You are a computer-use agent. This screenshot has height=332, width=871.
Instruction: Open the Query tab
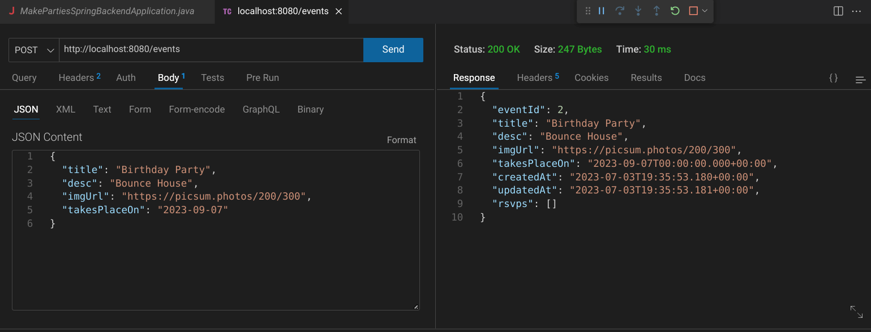(x=24, y=77)
